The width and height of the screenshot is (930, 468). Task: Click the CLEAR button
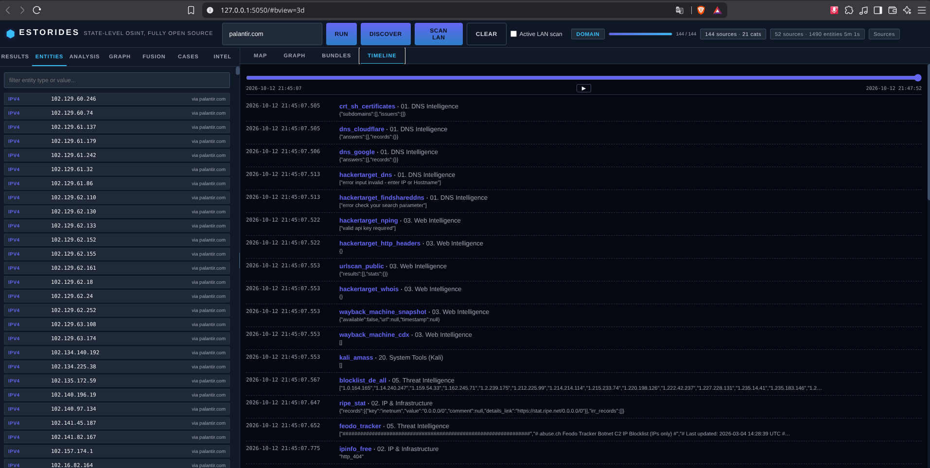(486, 34)
